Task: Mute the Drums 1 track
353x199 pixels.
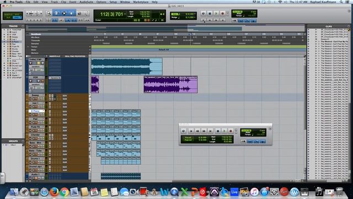Action: click(36, 162)
